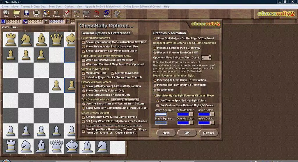Image resolution: width=298 pixels, height=162 pixels.
Task: Uncheck Show Rally Room Tour checkbox
Action: pyautogui.click(x=84, y=51)
